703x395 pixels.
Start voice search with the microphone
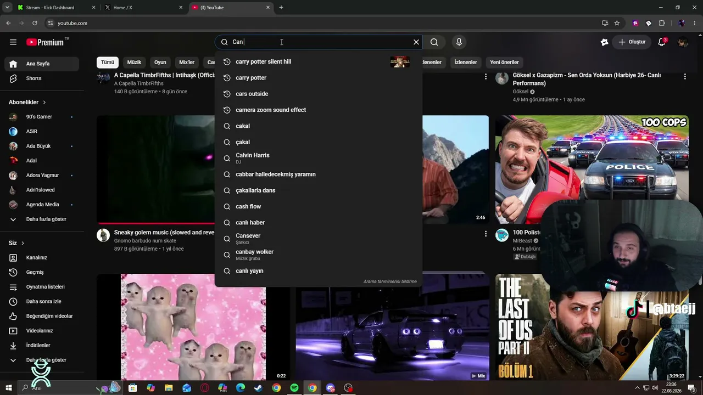[459, 42]
